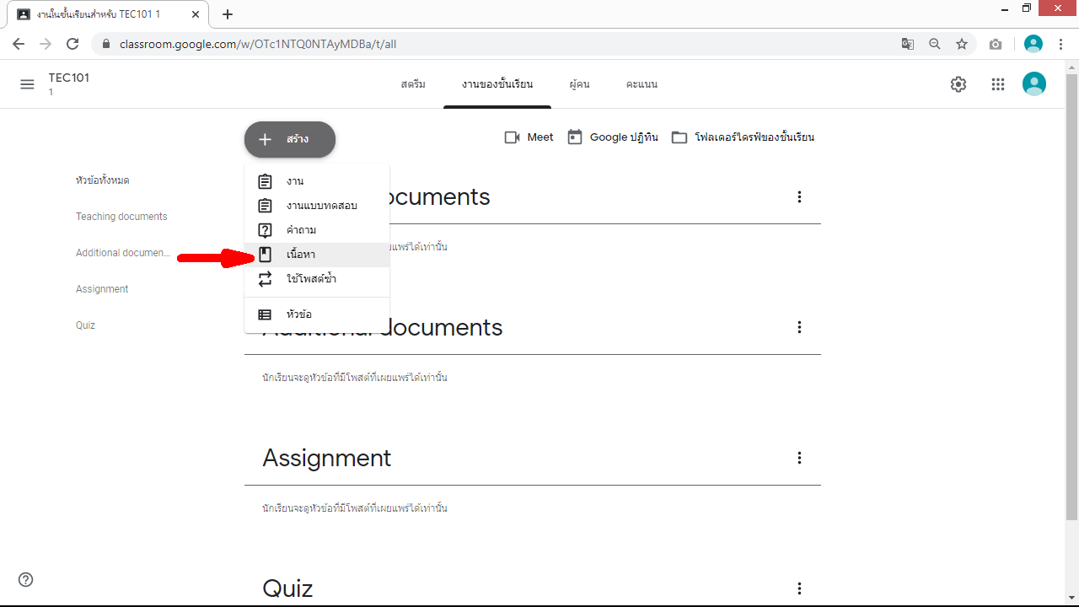Open Classroom settings gear icon

click(x=958, y=84)
